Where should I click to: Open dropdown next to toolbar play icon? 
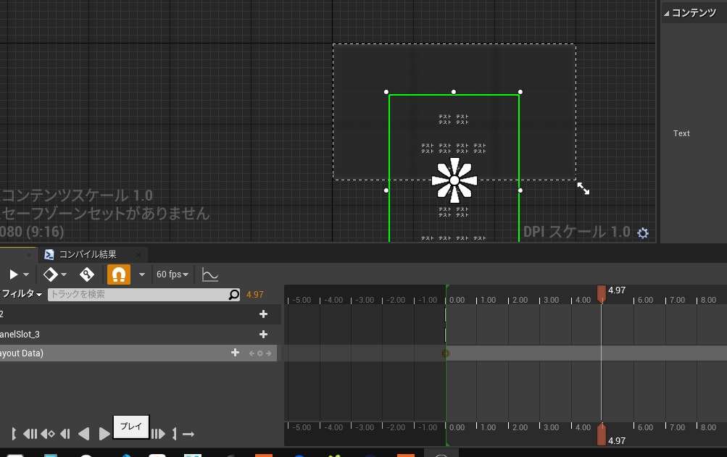pos(26,274)
